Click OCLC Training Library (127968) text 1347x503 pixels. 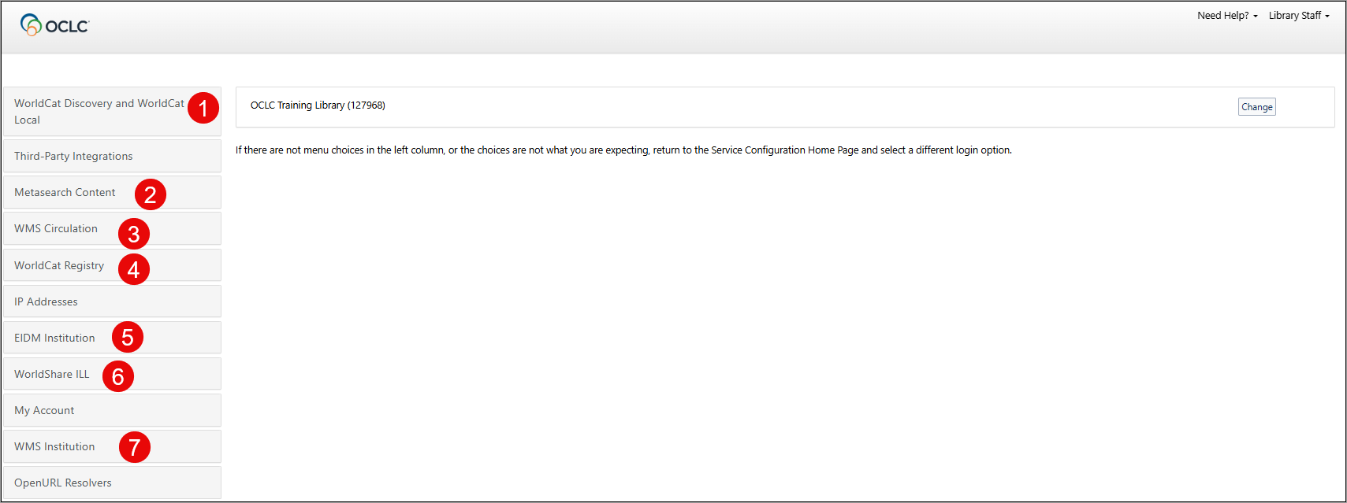(318, 105)
